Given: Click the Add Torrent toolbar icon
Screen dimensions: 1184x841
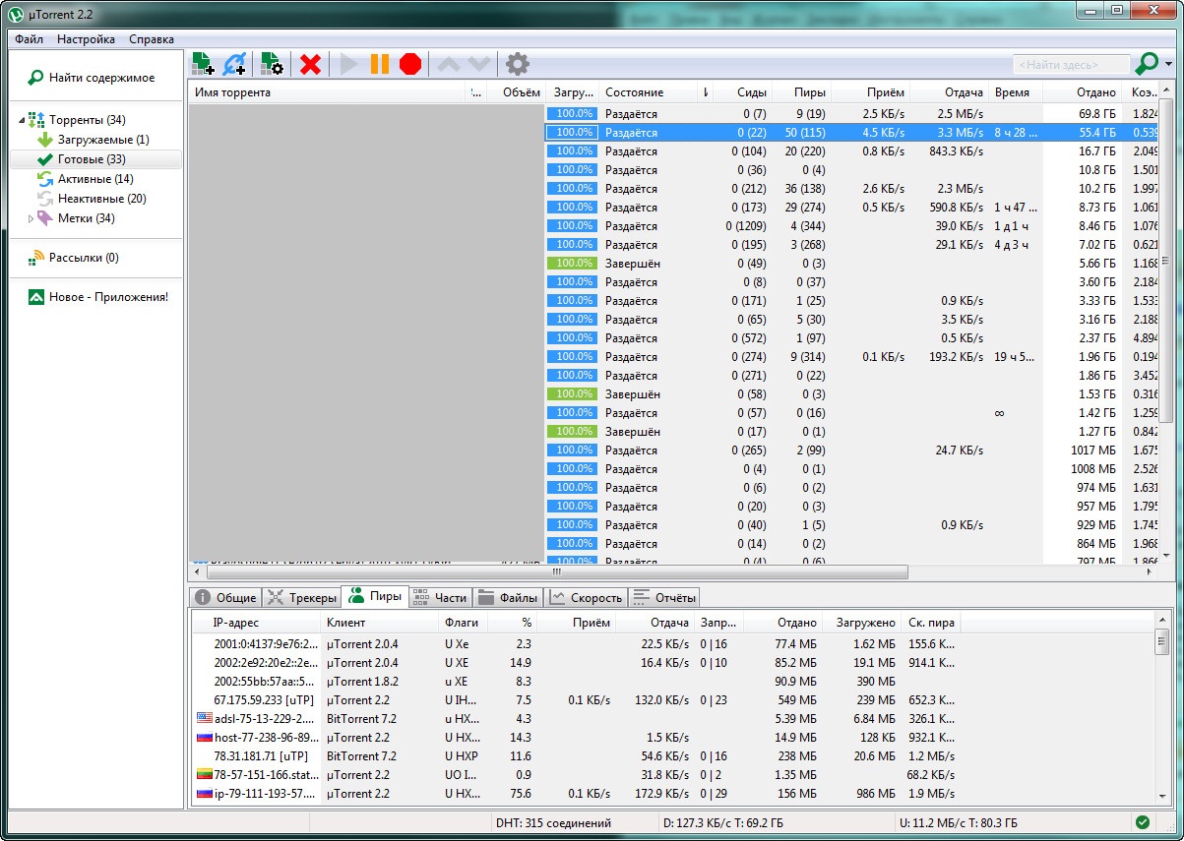Looking at the screenshot, I should 203,65.
